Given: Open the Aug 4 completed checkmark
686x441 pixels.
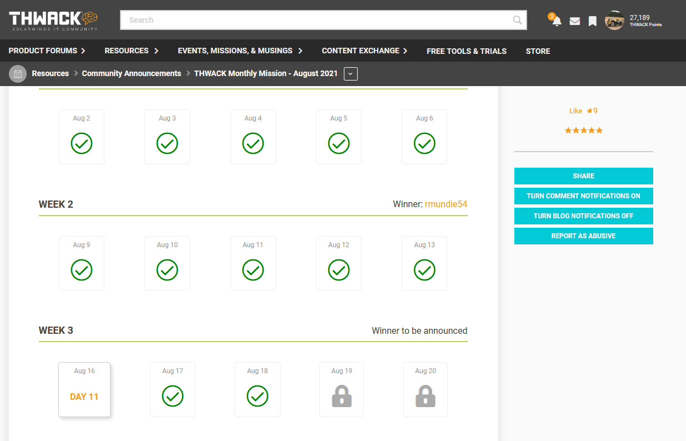Looking at the screenshot, I should pos(253,143).
